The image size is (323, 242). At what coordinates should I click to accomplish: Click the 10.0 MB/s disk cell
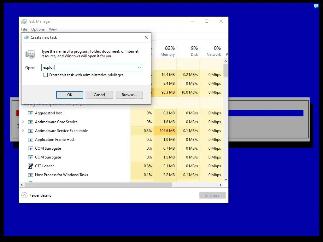pyautogui.click(x=189, y=92)
